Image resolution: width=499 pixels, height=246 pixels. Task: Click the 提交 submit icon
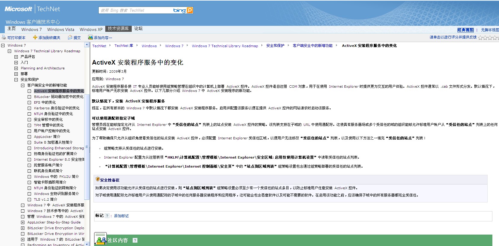pyautogui.click(x=70, y=38)
